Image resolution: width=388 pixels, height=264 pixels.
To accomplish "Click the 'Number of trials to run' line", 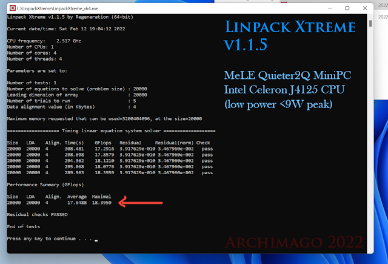I will (72, 101).
